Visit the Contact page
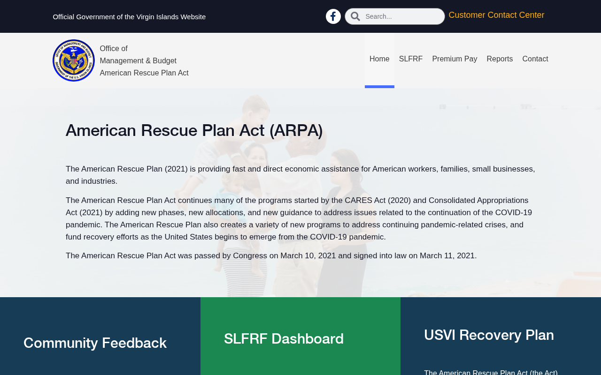Viewport: 601px width, 375px height. [x=535, y=59]
